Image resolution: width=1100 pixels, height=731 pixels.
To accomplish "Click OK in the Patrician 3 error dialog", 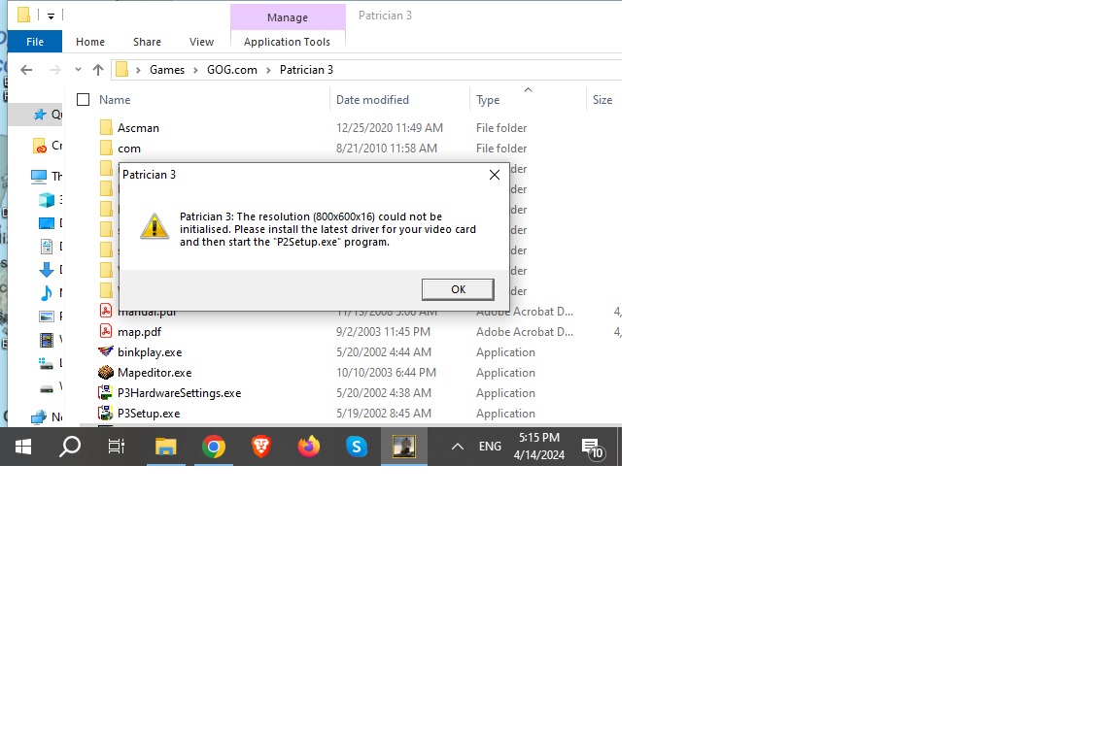I will [x=458, y=289].
